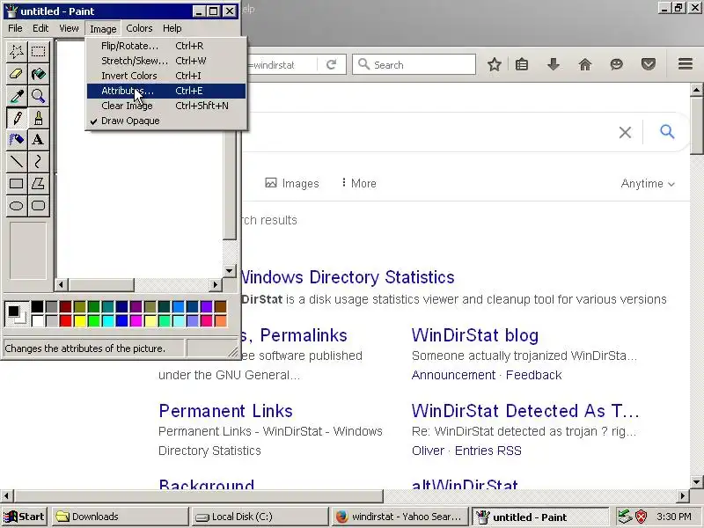Choose Attributes from Image menu
Viewport: 704px width, 528px height.
coord(166,91)
